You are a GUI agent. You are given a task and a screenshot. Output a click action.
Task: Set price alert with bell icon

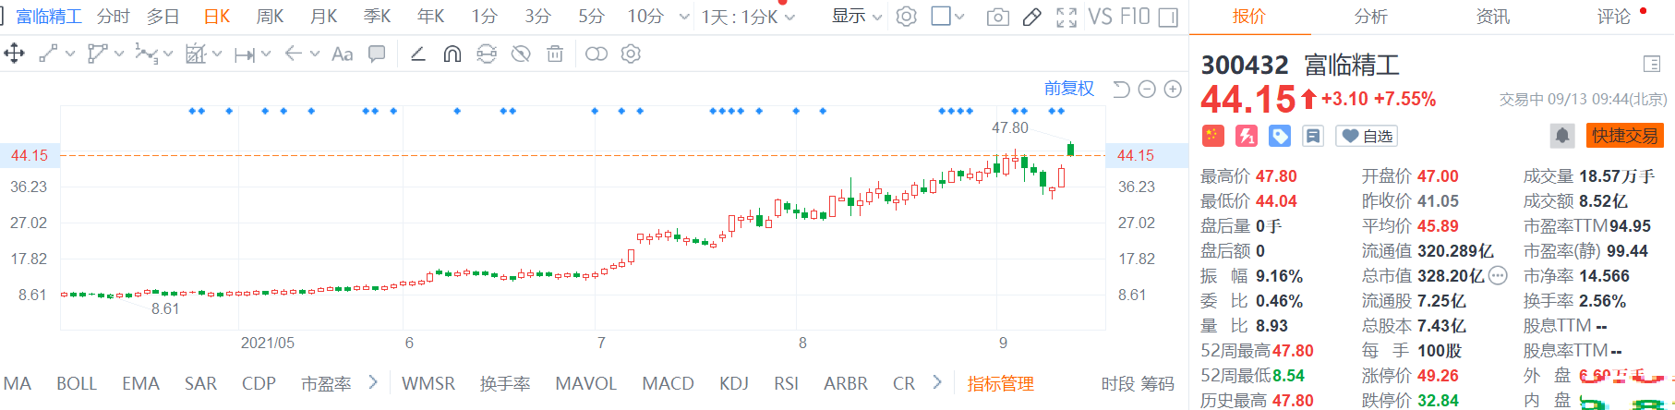point(1561,136)
